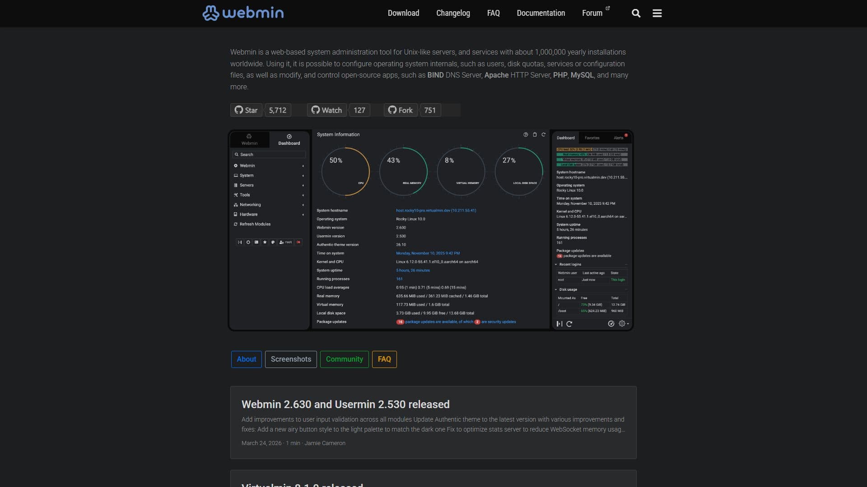Open the site search magnifier icon
This screenshot has width=867, height=487.
click(636, 13)
